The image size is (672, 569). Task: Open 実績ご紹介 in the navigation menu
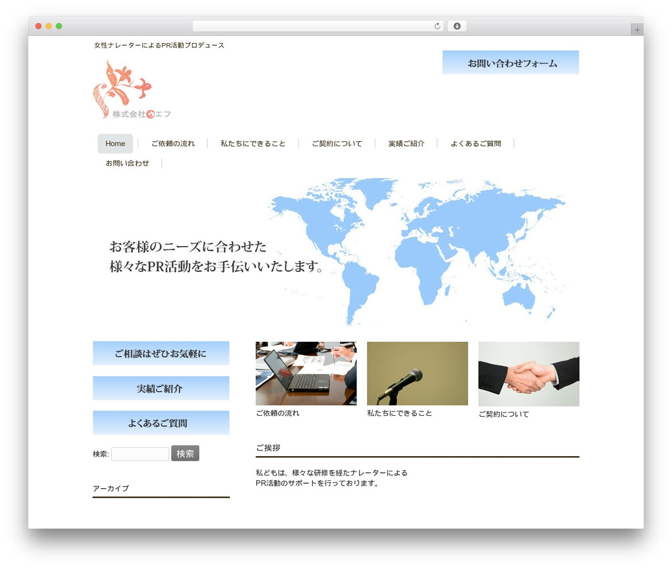pyautogui.click(x=406, y=144)
